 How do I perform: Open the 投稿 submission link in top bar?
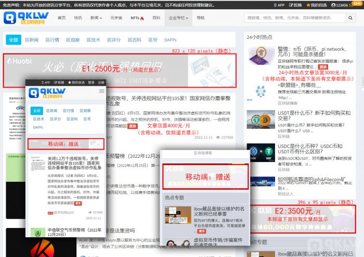[295, 5]
